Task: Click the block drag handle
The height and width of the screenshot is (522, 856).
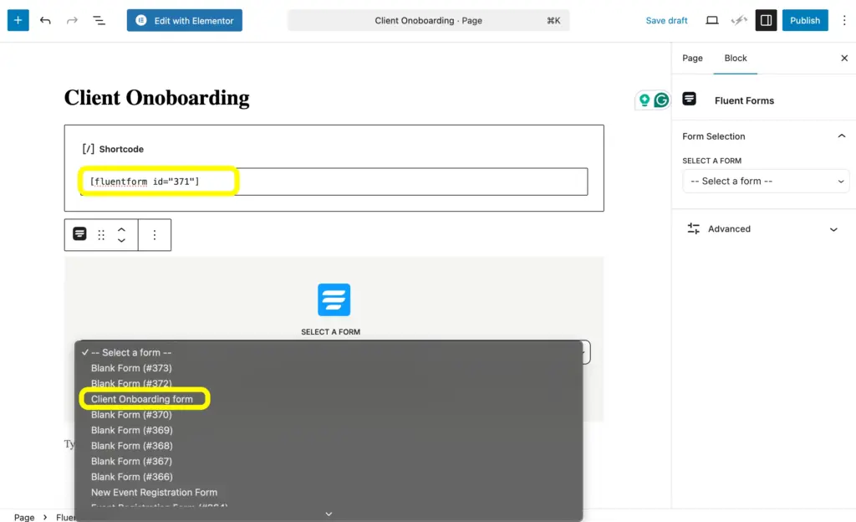Action: pyautogui.click(x=101, y=235)
